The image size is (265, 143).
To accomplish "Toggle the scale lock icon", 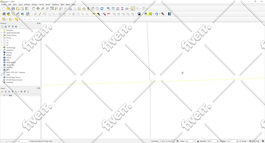I will [198, 141].
